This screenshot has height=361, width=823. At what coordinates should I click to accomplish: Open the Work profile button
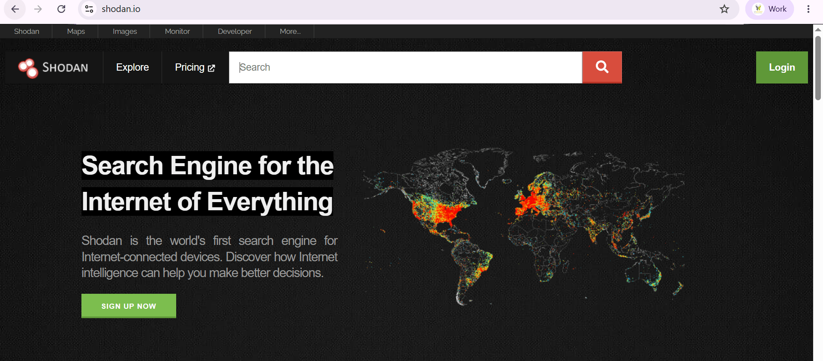[x=770, y=9]
